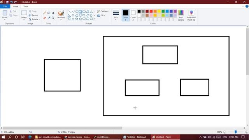The height and width of the screenshot is (140, 249).
Task: Choose the Pentagon shape
Action: [77, 15]
